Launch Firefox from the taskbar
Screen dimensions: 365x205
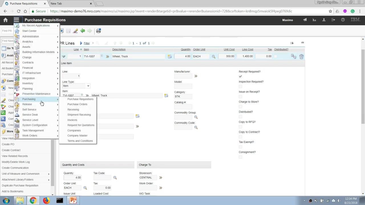point(46,200)
